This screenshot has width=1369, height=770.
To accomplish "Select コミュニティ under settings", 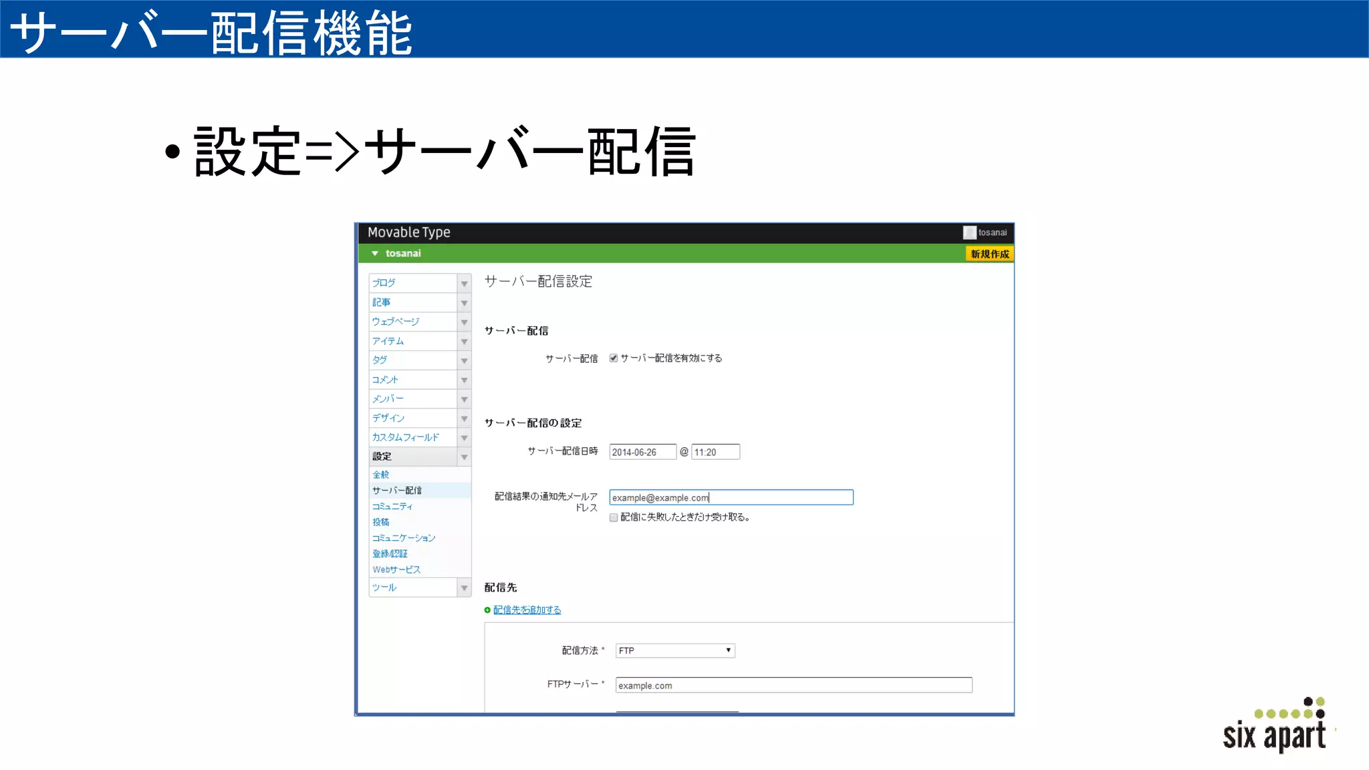I will coord(392,507).
